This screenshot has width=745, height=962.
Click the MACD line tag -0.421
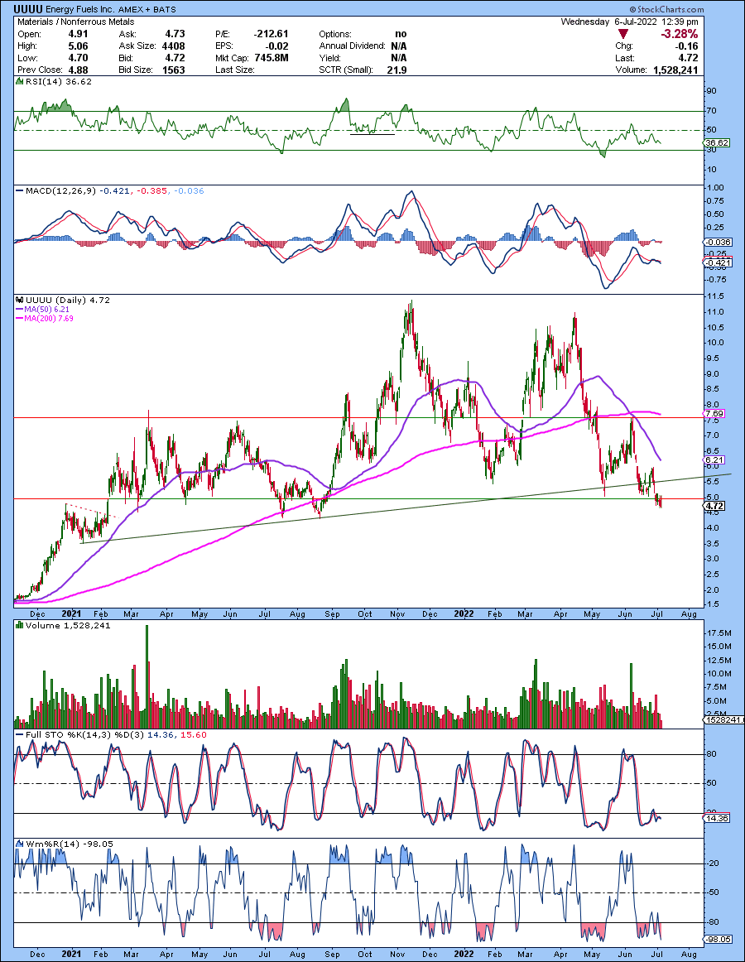[718, 262]
